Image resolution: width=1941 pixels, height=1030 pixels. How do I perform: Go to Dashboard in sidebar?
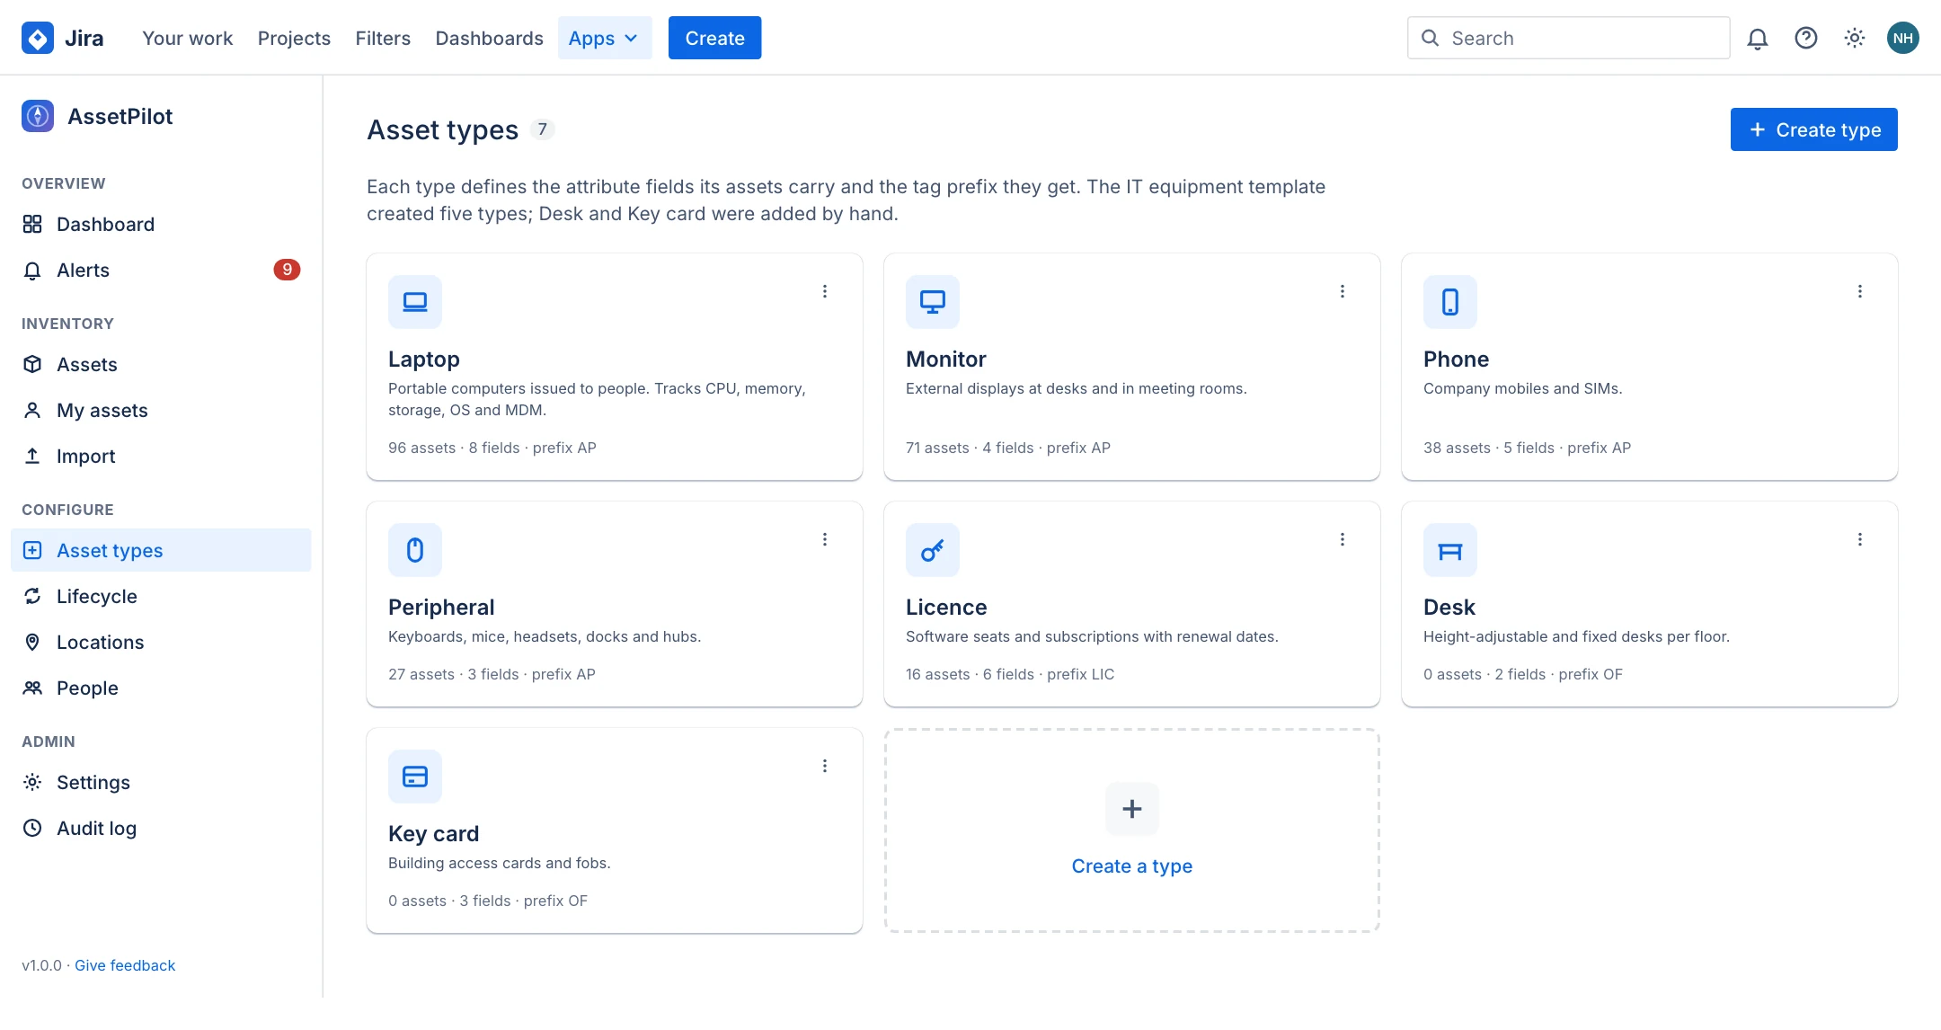161,224
